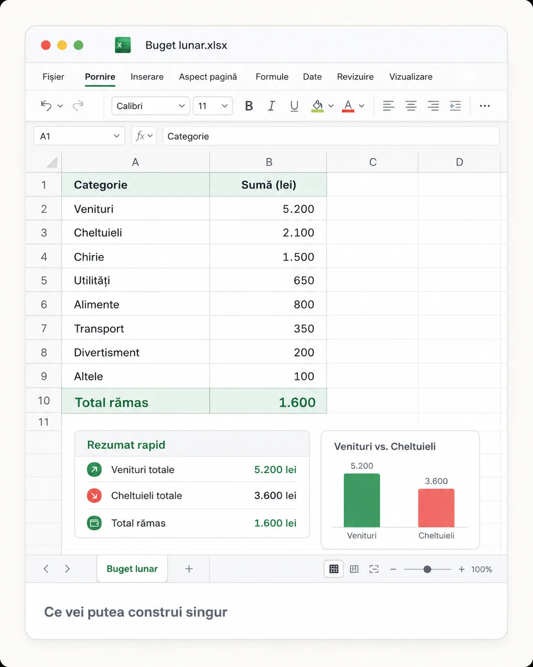This screenshot has height=667, width=533.
Task: Zoom out with the minus button
Action: click(393, 569)
